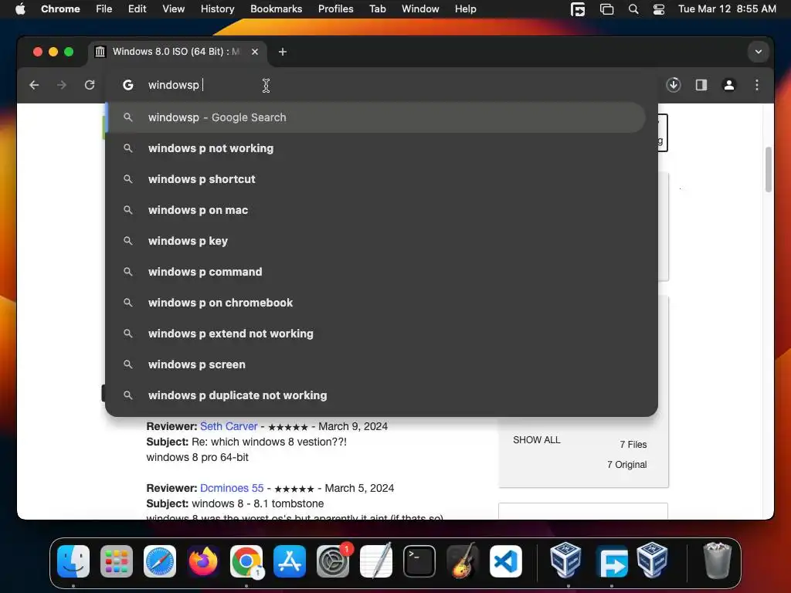Viewport: 791px width, 593px height.
Task: Click Spotlight search icon in menu bar
Action: [x=633, y=9]
